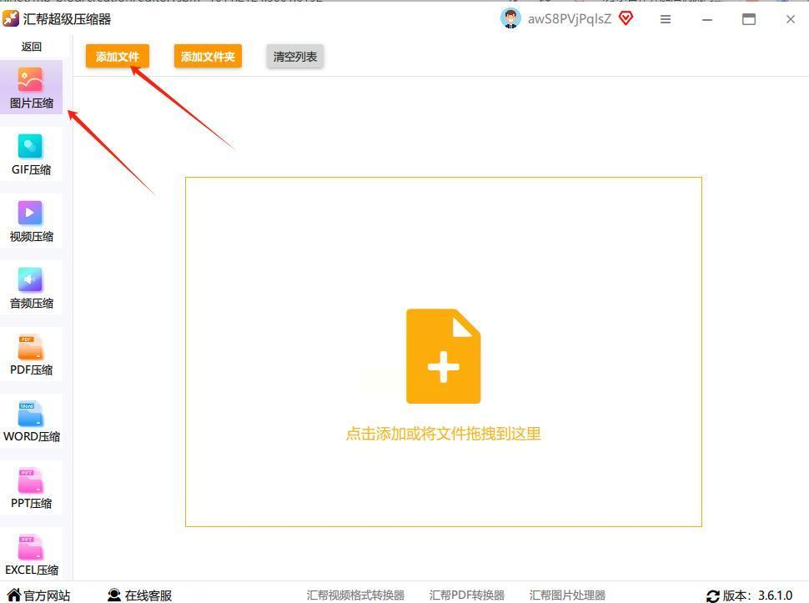
Task: Select the 视频压缩 label in sidebar
Action: coord(32,236)
